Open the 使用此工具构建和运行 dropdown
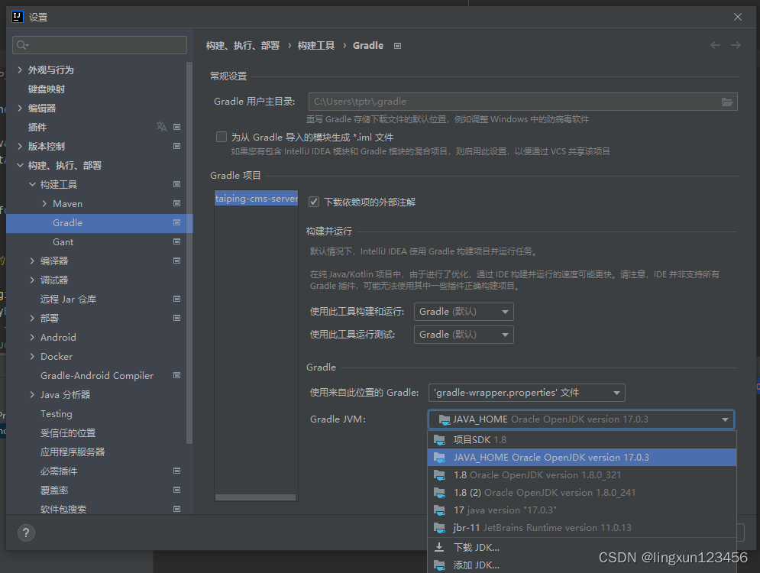 [464, 312]
